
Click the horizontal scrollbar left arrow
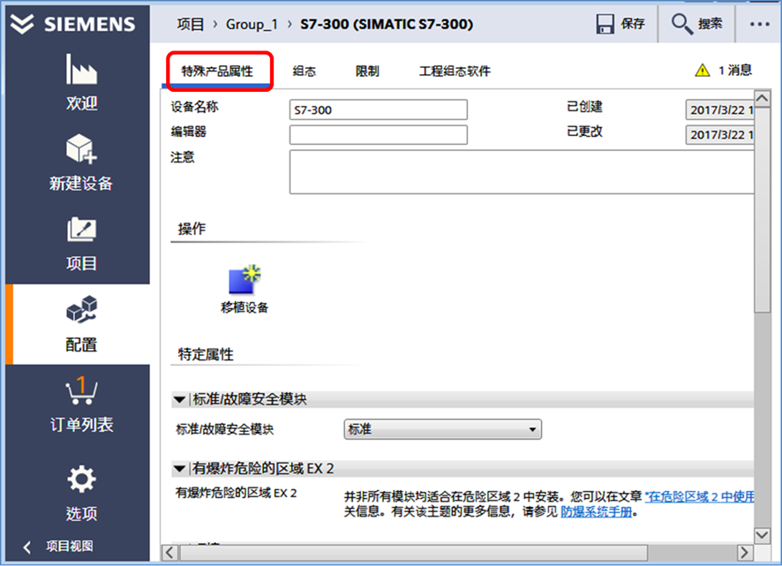point(170,553)
